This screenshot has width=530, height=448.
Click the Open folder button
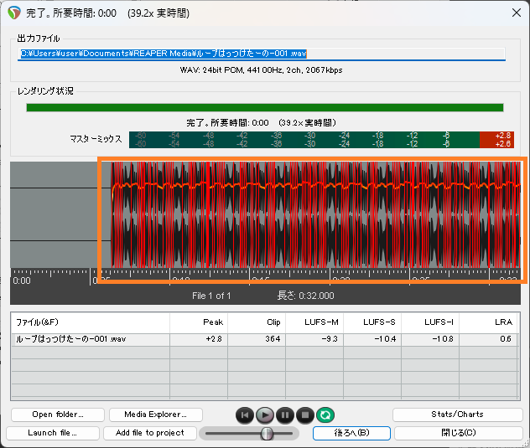56,415
